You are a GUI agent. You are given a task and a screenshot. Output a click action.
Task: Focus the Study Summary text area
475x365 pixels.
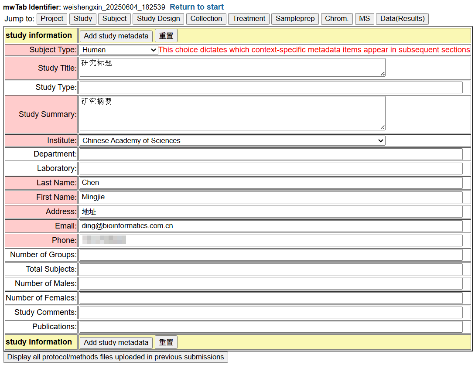pyautogui.click(x=232, y=113)
